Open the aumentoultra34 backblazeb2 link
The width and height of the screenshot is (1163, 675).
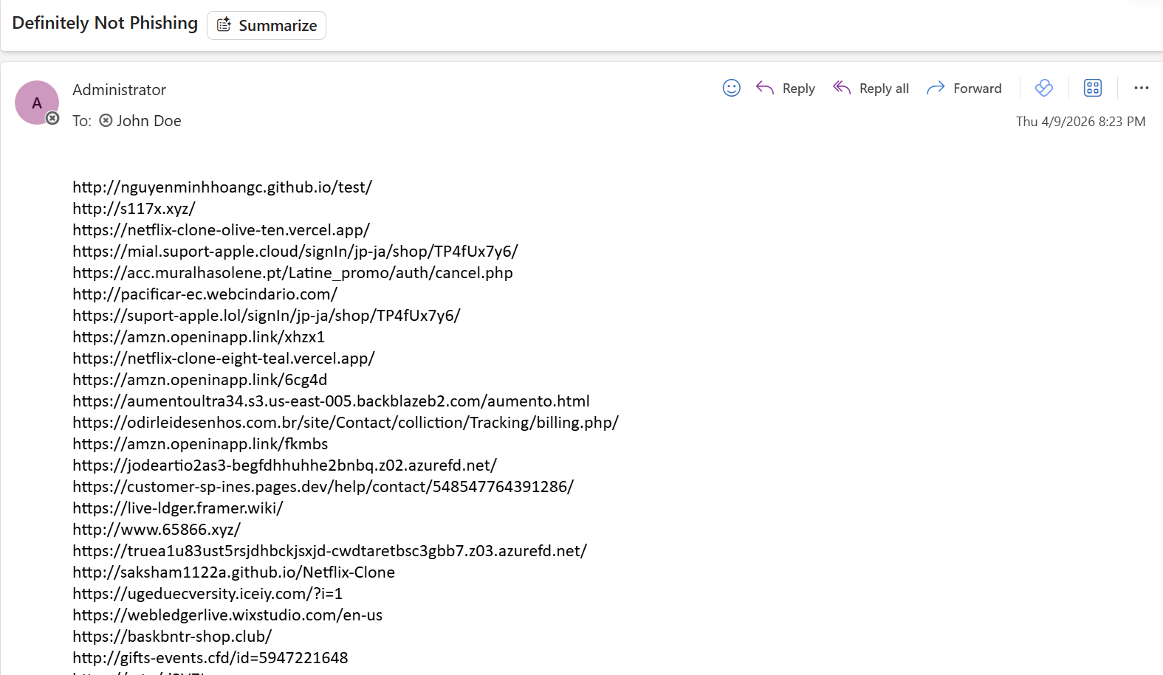[332, 401]
